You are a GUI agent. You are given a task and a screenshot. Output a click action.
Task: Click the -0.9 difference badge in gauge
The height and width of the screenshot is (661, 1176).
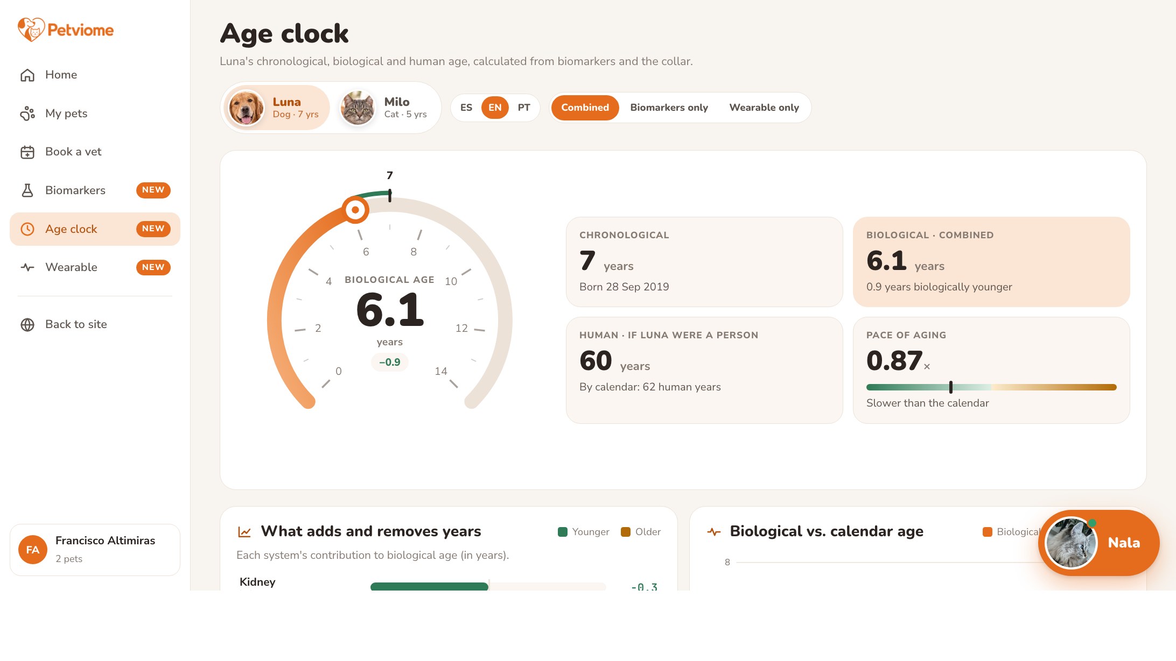[389, 363]
